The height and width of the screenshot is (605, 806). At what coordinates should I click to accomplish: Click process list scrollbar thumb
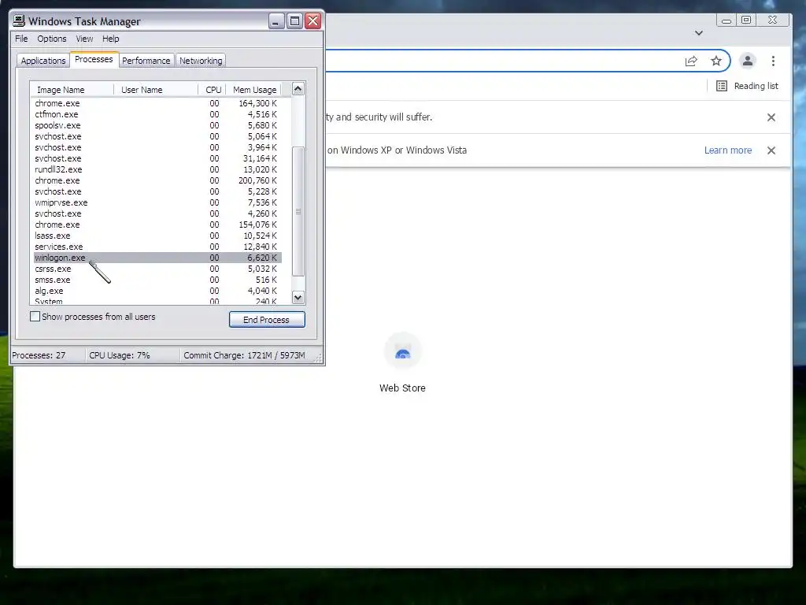tap(298, 211)
